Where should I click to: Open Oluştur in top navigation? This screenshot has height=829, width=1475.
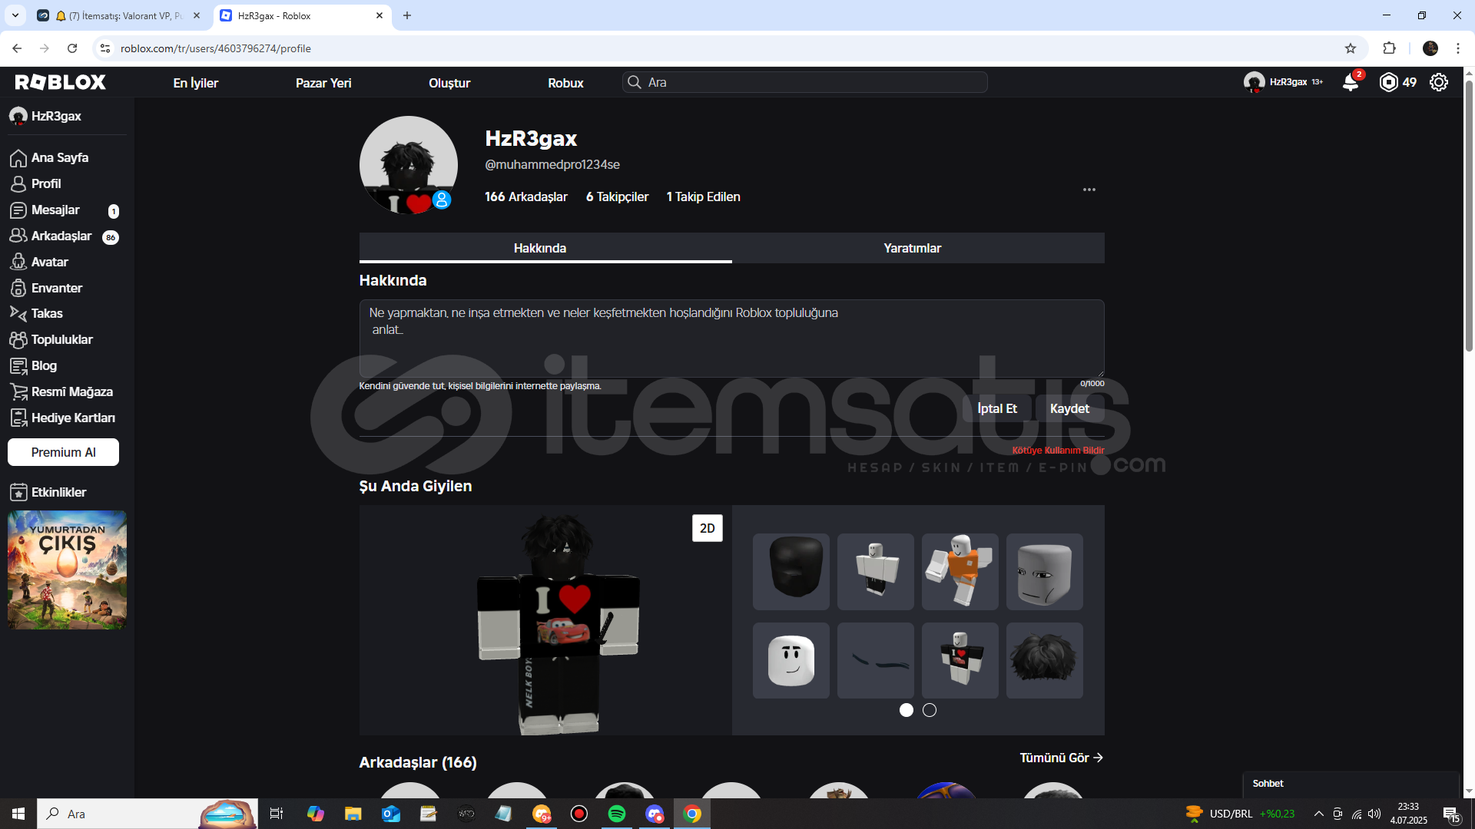(449, 83)
